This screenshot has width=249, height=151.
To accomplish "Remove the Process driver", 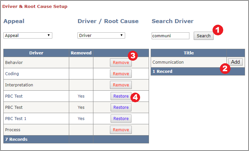I will pos(121,130).
